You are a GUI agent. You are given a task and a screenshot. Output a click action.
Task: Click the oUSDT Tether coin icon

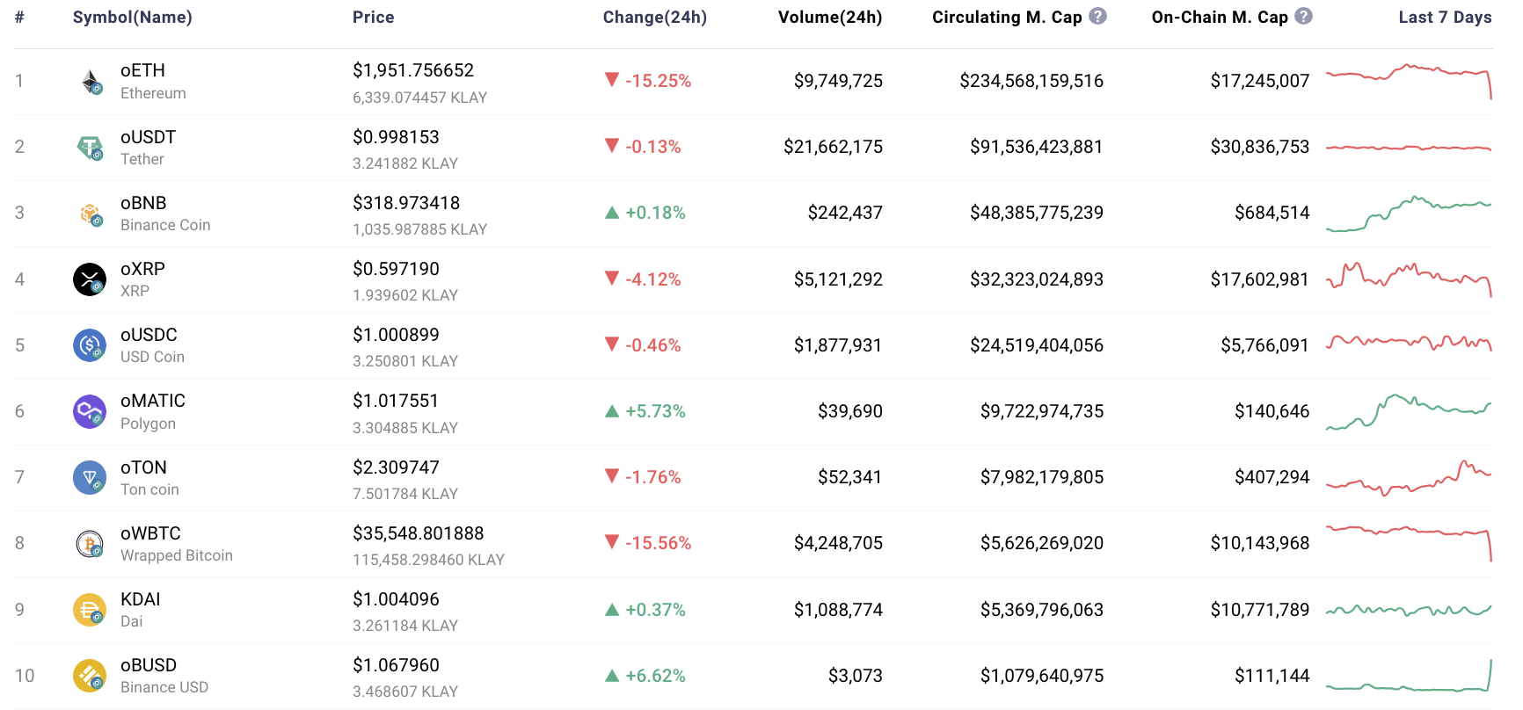(90, 148)
